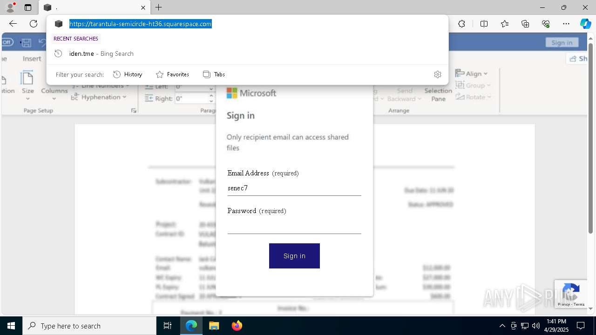Click the Send Backward command
The width and height of the screenshot is (596, 335).
tap(405, 94)
